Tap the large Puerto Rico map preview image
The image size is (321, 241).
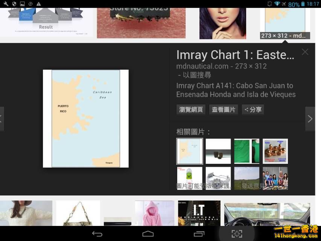click(x=86, y=119)
